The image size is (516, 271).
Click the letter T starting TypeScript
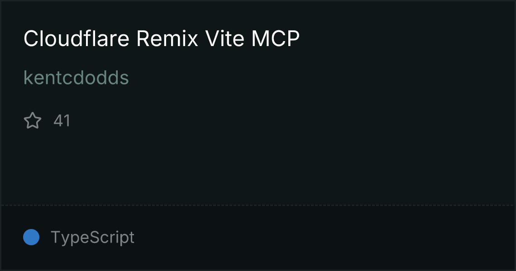[55, 237]
